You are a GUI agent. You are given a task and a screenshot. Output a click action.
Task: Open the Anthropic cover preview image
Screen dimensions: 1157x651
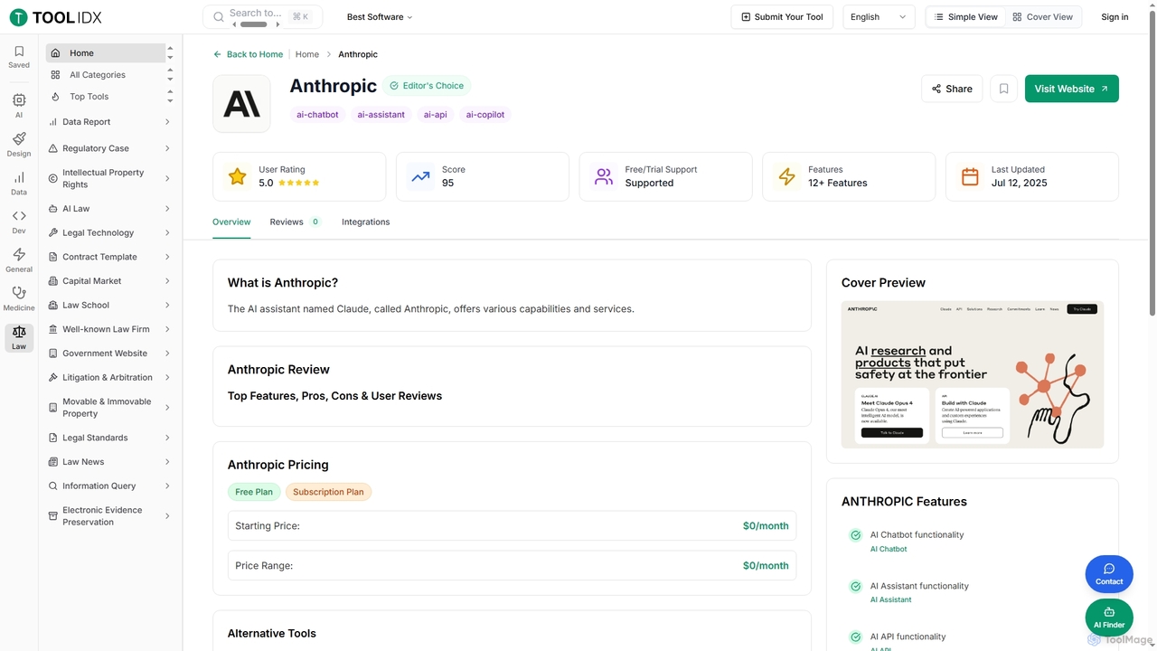coord(973,374)
